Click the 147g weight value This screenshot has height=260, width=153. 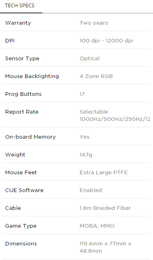pos(86,155)
